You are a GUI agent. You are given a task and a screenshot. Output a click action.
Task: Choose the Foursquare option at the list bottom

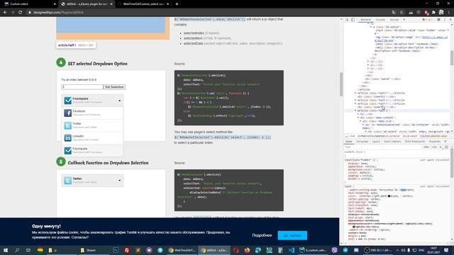click(x=92, y=150)
